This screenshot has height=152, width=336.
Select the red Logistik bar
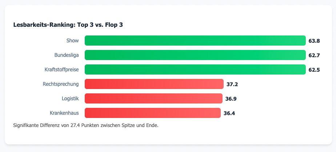coord(153,98)
